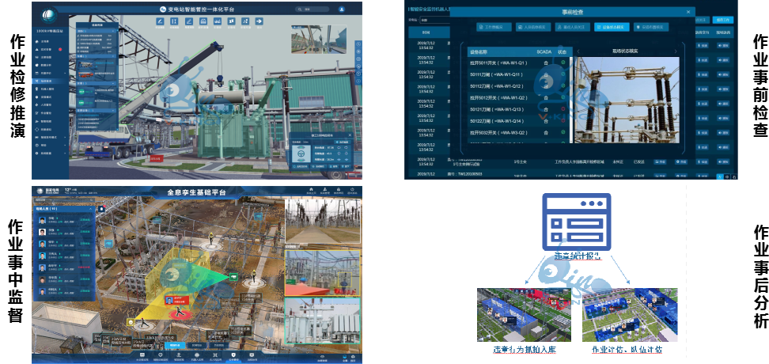Close the 事前检查 dialog
Screen dimensions: 769x364
690,12
